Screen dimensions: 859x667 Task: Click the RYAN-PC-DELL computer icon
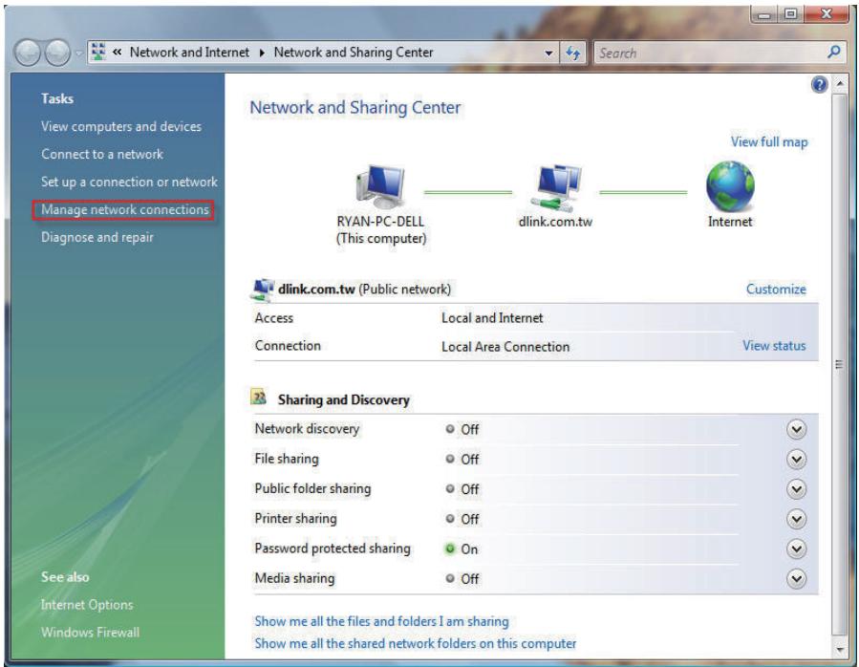[380, 187]
